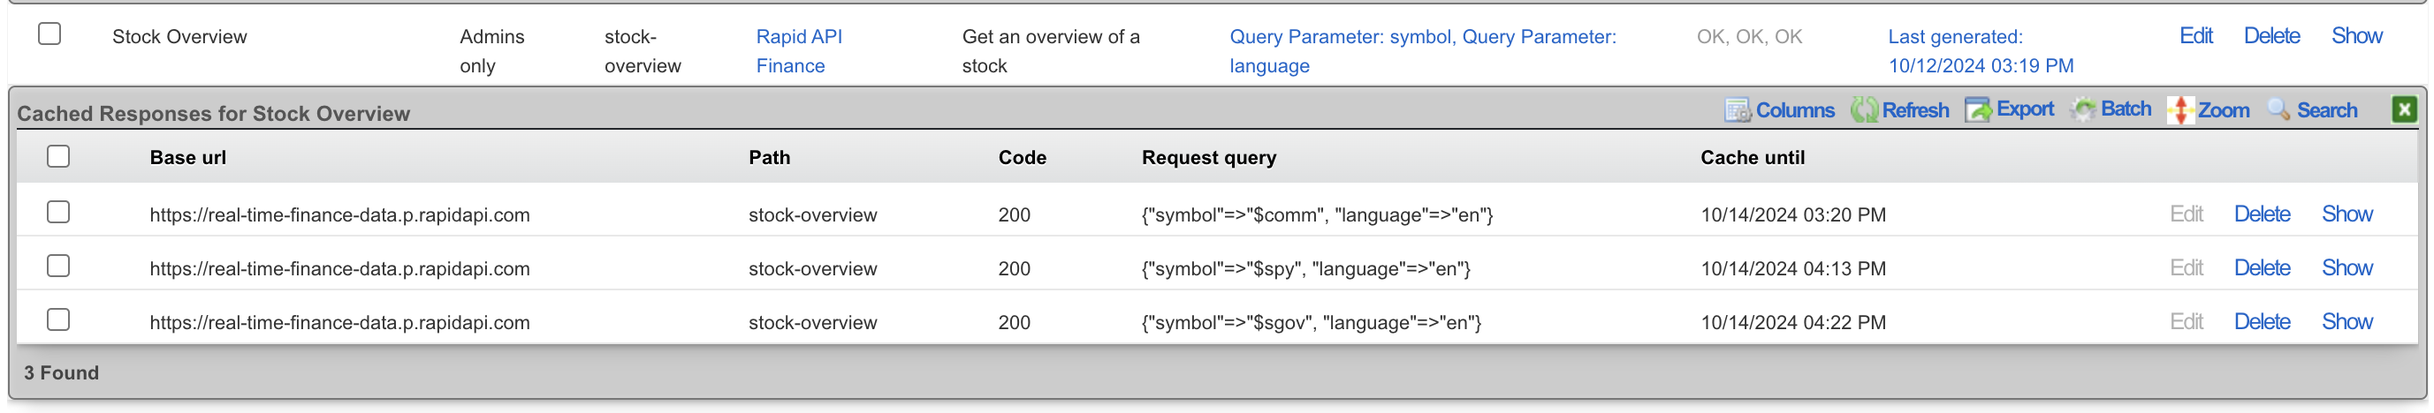Viewport: 2434px width, 413px height.
Task: Click the green Refresh arrows icon
Action: 1863,110
